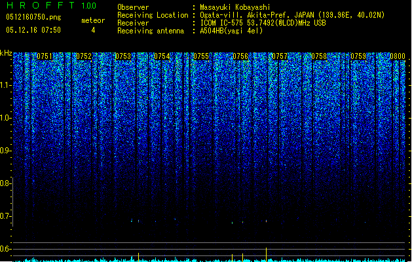Image resolution: width=412 pixels, height=262 pixels.
Task: Click the 0756 time marker
Action: click(x=240, y=56)
